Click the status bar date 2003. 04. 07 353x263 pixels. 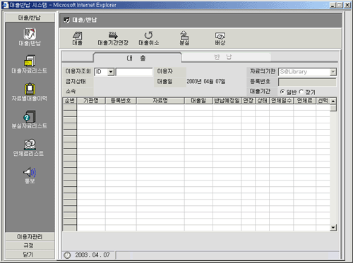pyautogui.click(x=92, y=255)
